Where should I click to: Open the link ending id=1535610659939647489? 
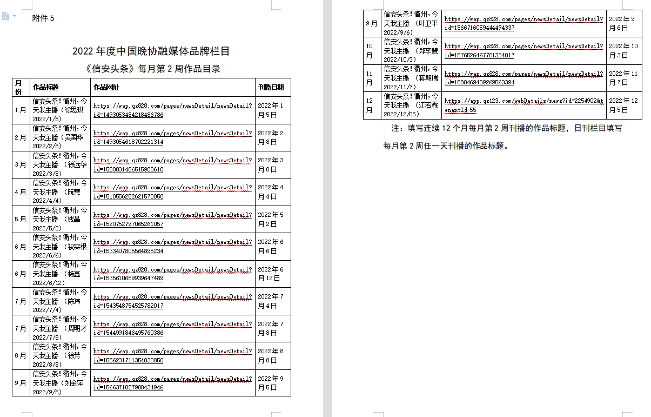pos(172,274)
